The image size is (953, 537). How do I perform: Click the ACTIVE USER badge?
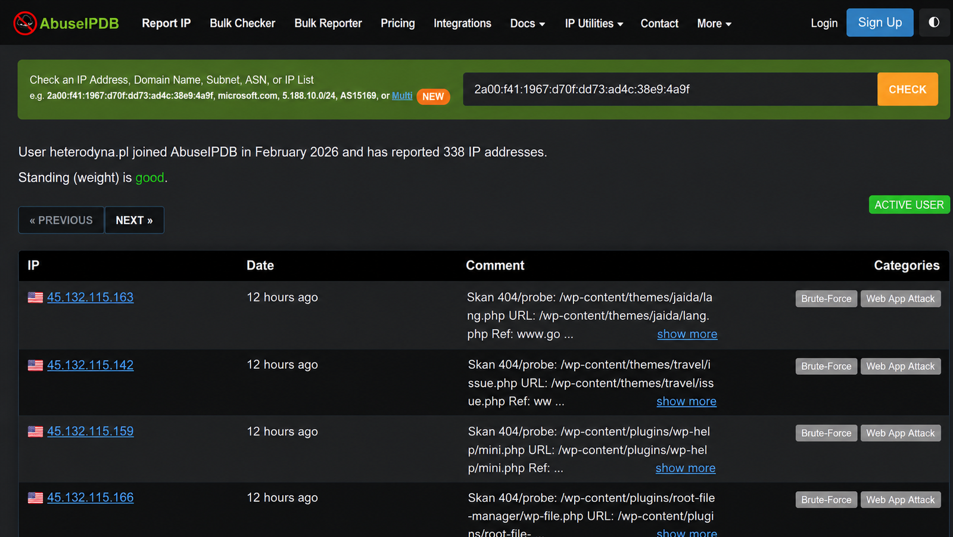pos(909,204)
